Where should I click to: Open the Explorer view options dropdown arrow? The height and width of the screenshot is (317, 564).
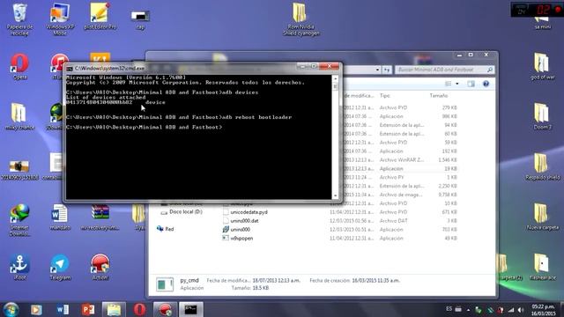pyautogui.click(x=457, y=84)
